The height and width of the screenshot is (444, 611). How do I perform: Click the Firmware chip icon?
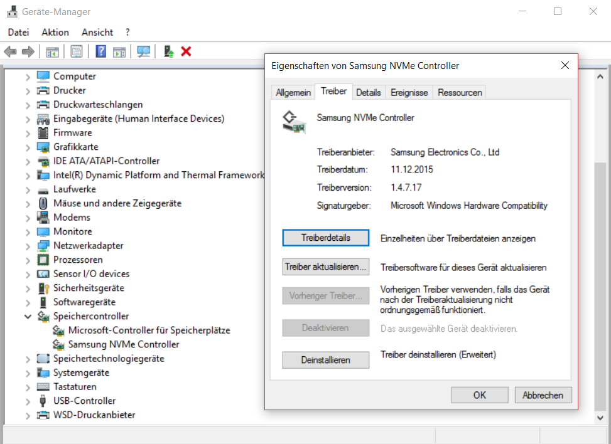(x=43, y=133)
